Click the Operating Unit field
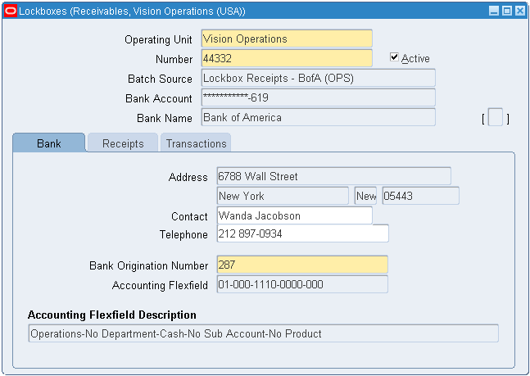Viewport: 530px width, 376px height. pos(286,39)
